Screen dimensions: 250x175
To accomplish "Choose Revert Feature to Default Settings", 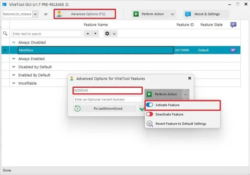I will [182, 123].
